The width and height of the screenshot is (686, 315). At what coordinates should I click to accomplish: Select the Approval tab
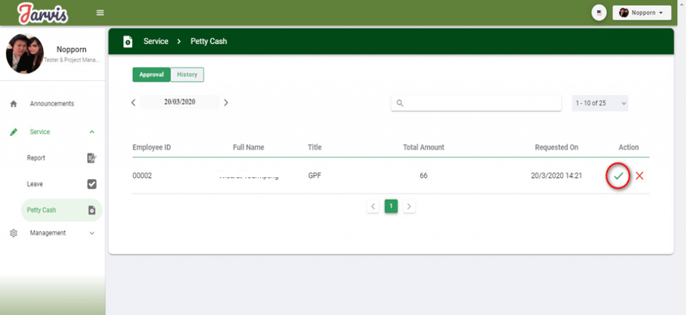point(151,75)
